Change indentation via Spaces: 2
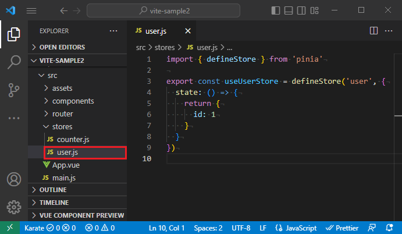 (x=208, y=228)
